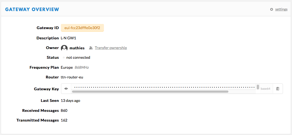Click the owner name mathies

[x=77, y=48]
